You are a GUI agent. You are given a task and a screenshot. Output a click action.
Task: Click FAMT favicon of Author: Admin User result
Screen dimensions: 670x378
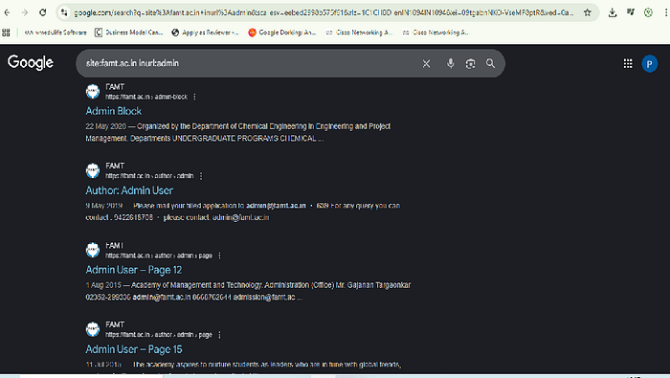pyautogui.click(x=93, y=171)
